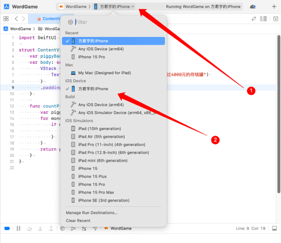
Task: Focus the Filter search field
Action: click(118, 22)
